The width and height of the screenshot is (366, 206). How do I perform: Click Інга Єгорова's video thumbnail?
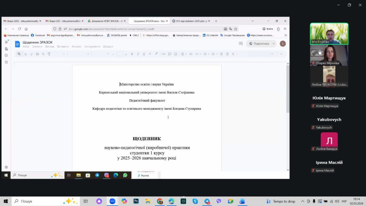point(329,34)
